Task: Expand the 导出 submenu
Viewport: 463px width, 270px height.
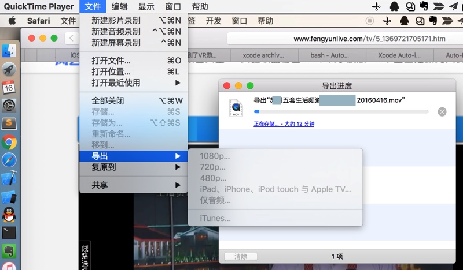Action: click(134, 156)
